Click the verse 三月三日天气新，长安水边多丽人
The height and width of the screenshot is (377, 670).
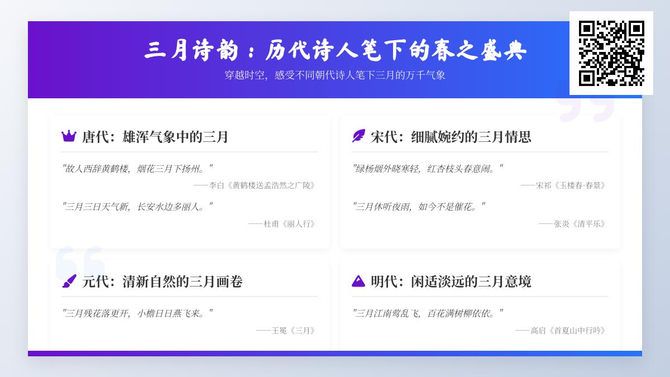click(137, 207)
